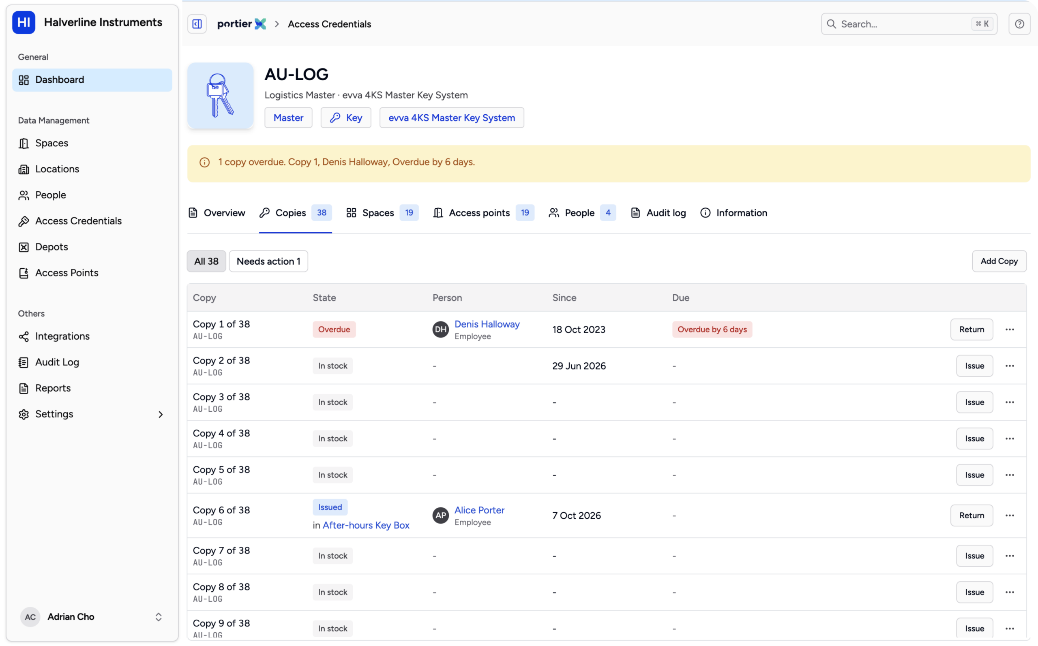
Task: Open the Alice Porter person link
Action: (x=479, y=510)
